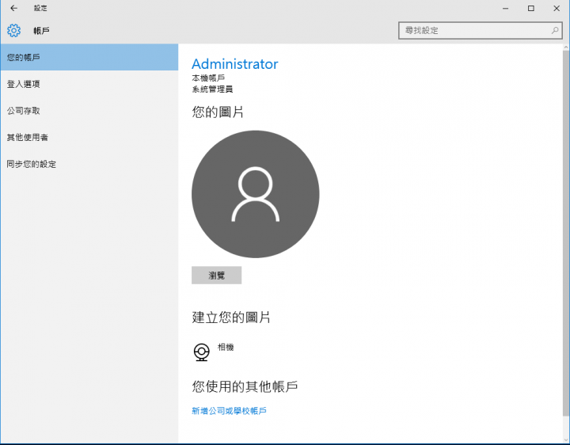Click the 建立您的圖片 heading
Viewport: 570px width, 445px height.
point(231,318)
